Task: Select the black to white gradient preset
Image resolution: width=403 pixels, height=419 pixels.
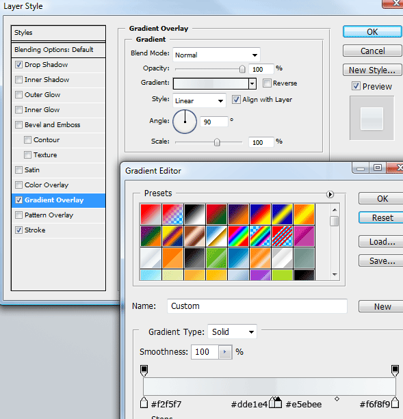Action: (194, 214)
